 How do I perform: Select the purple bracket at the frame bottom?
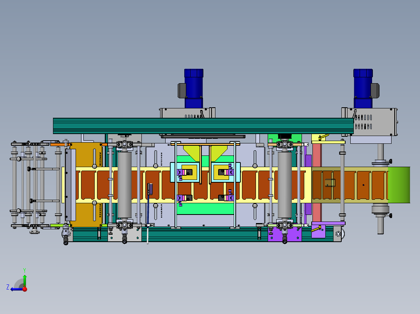[285, 234]
